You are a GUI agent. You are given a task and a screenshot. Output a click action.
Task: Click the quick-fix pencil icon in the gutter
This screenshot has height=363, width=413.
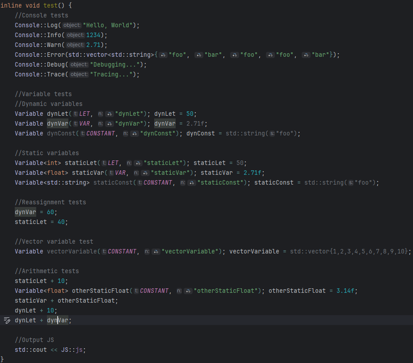(x=7, y=320)
